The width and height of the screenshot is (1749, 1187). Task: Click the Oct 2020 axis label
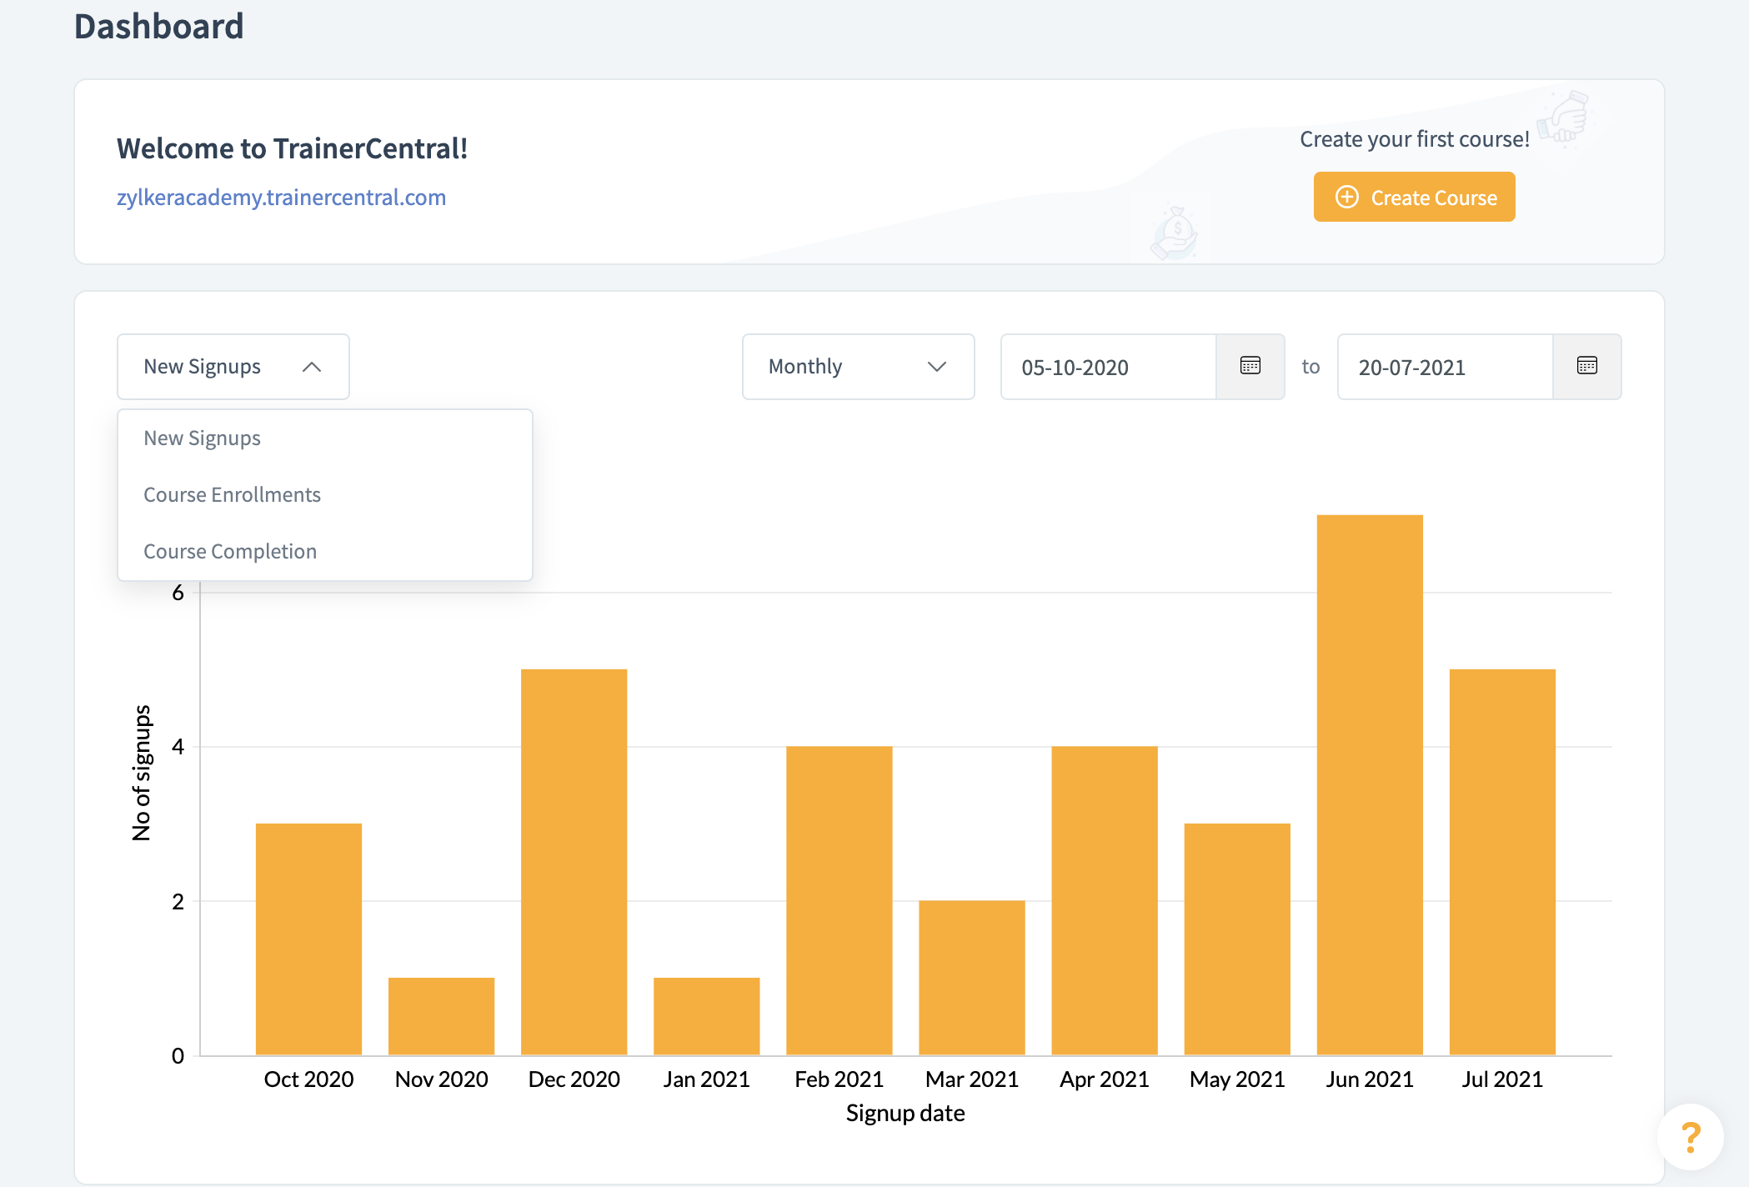(x=308, y=1079)
